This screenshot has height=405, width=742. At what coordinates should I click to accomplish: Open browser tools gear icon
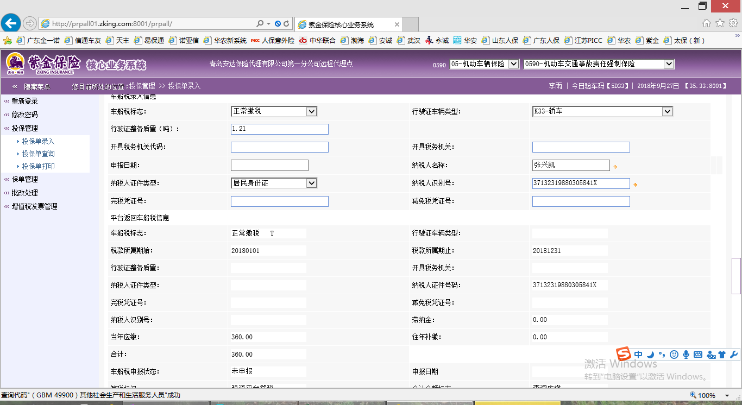[x=733, y=23]
